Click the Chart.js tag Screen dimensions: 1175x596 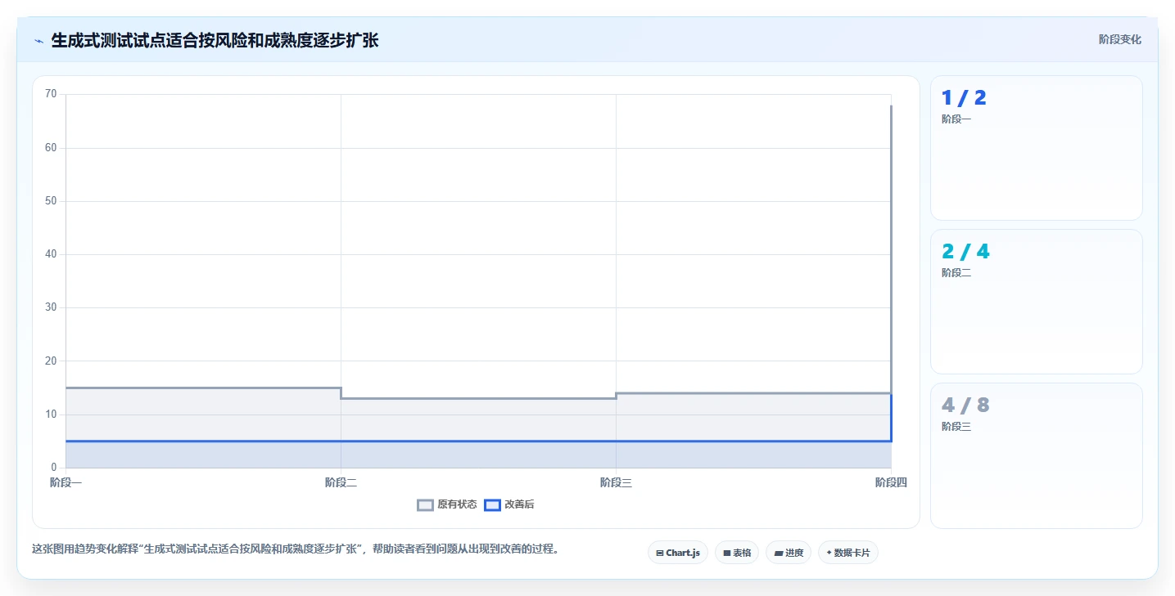678,553
